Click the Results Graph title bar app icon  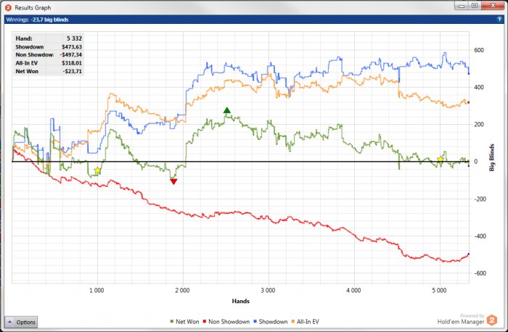point(9,7)
